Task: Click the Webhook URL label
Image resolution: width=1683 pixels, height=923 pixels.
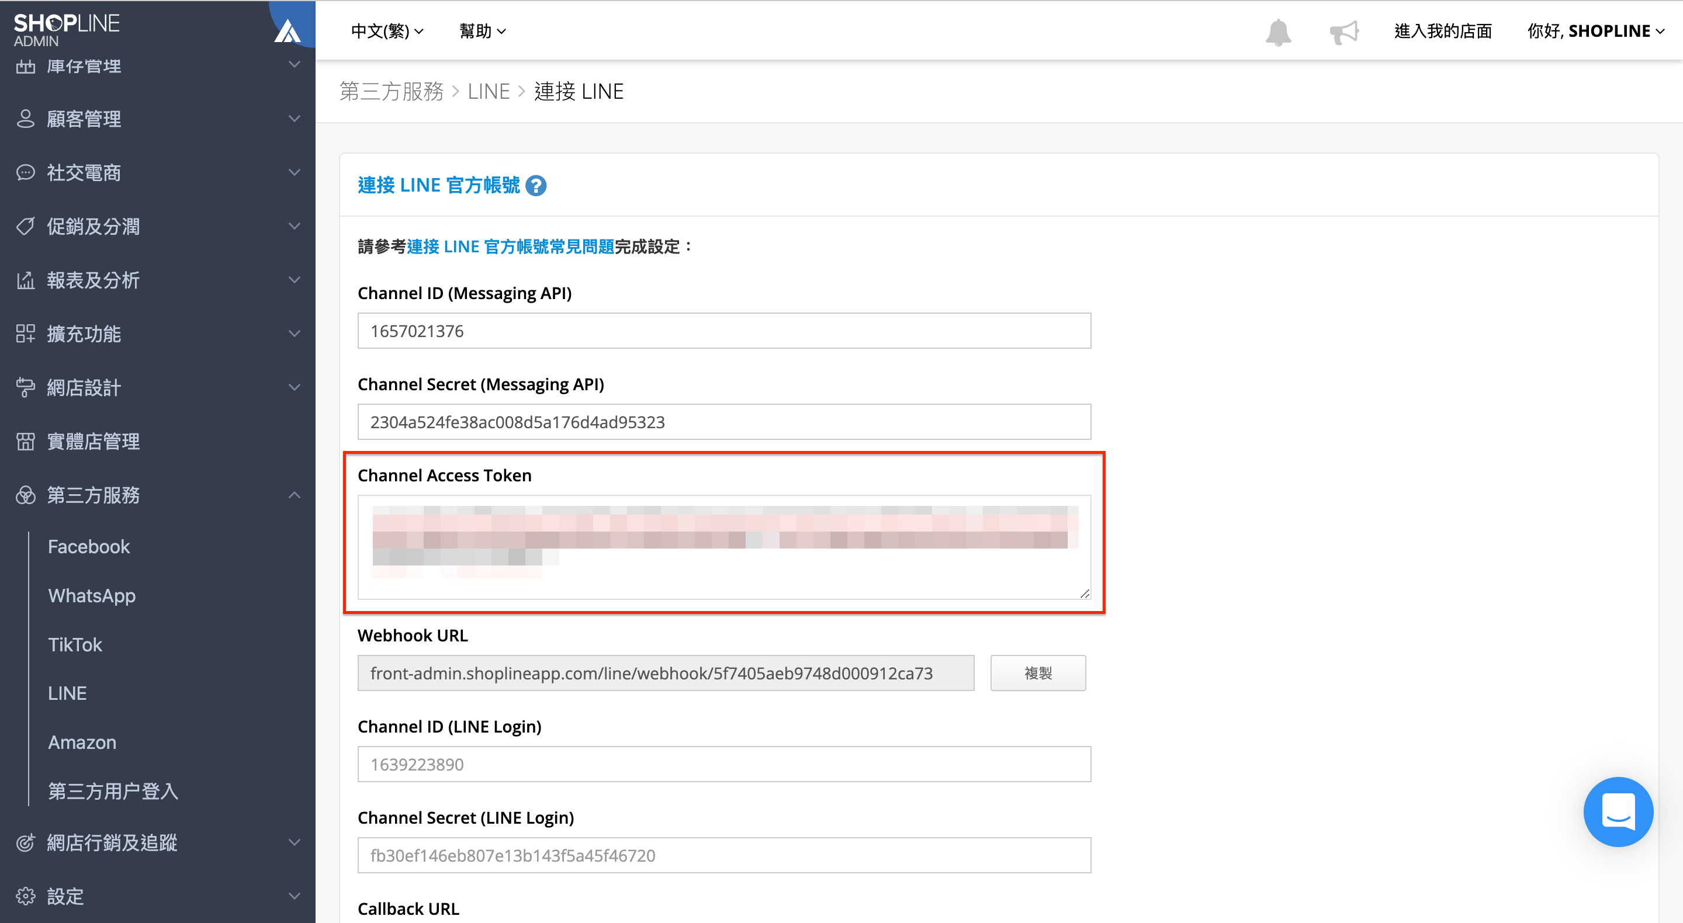Action: 413,636
